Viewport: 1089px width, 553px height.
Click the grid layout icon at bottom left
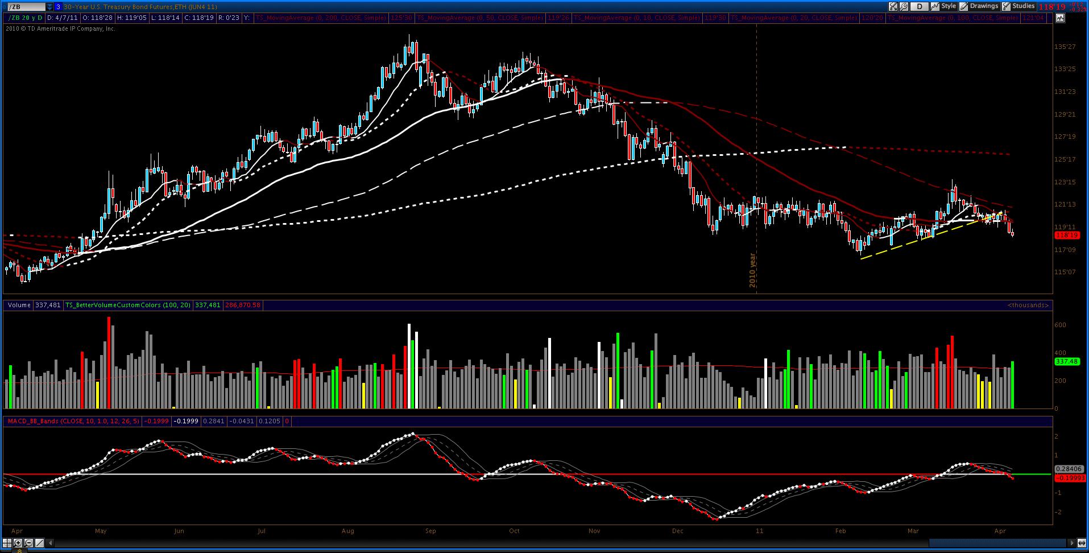click(7, 543)
